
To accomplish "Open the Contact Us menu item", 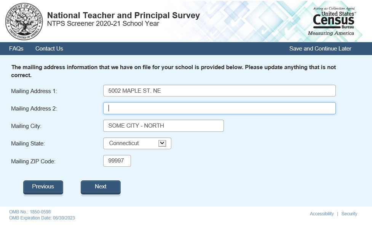I will tap(49, 49).
